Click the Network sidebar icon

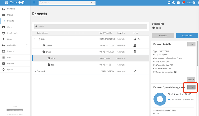pos(3,39)
